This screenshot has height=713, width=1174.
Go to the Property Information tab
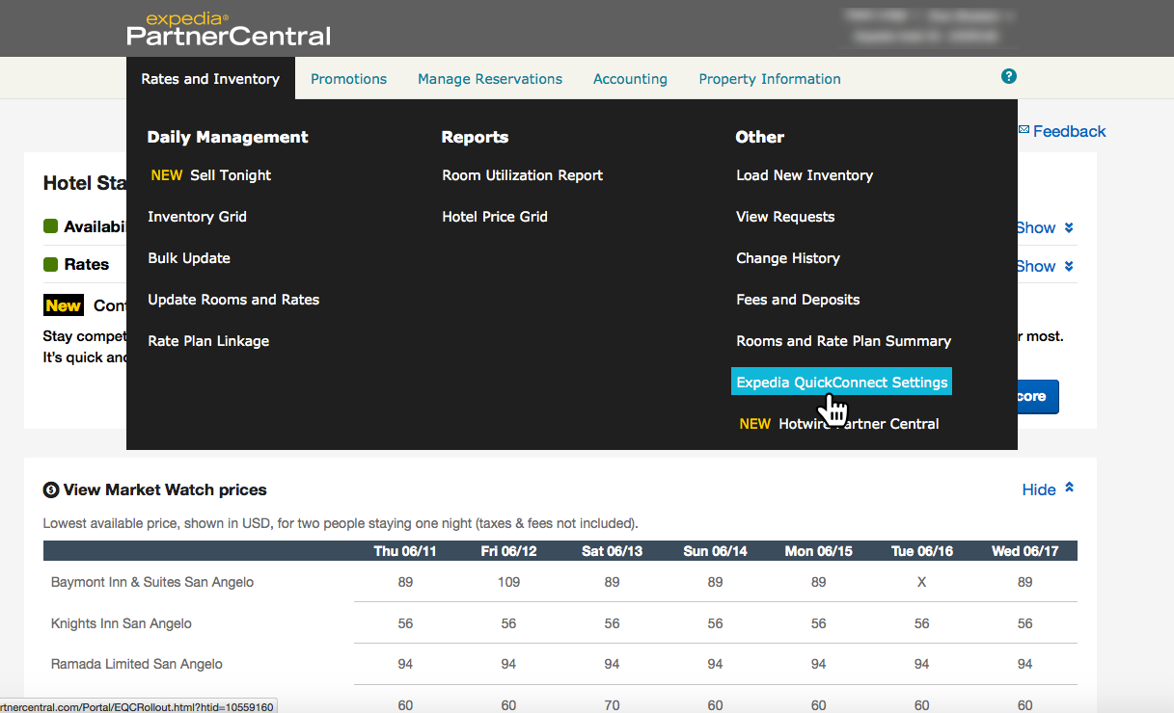click(x=769, y=79)
